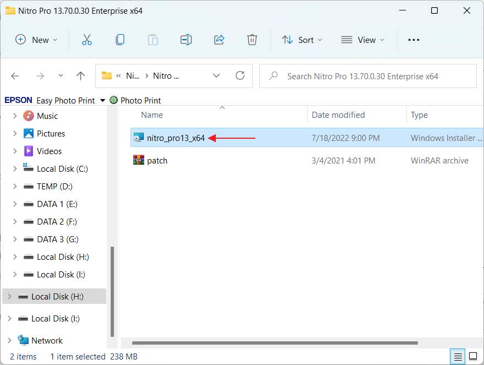
Task: Expand the Network tree node
Action: coord(9,340)
